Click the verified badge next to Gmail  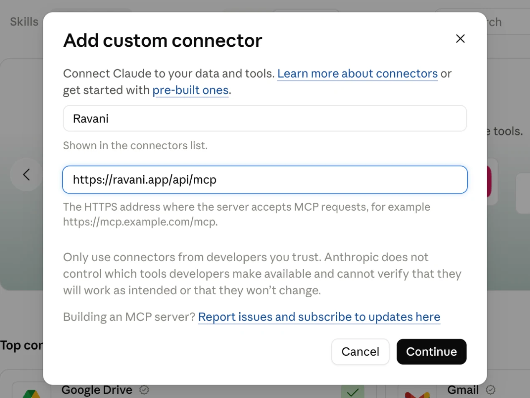[x=490, y=390]
